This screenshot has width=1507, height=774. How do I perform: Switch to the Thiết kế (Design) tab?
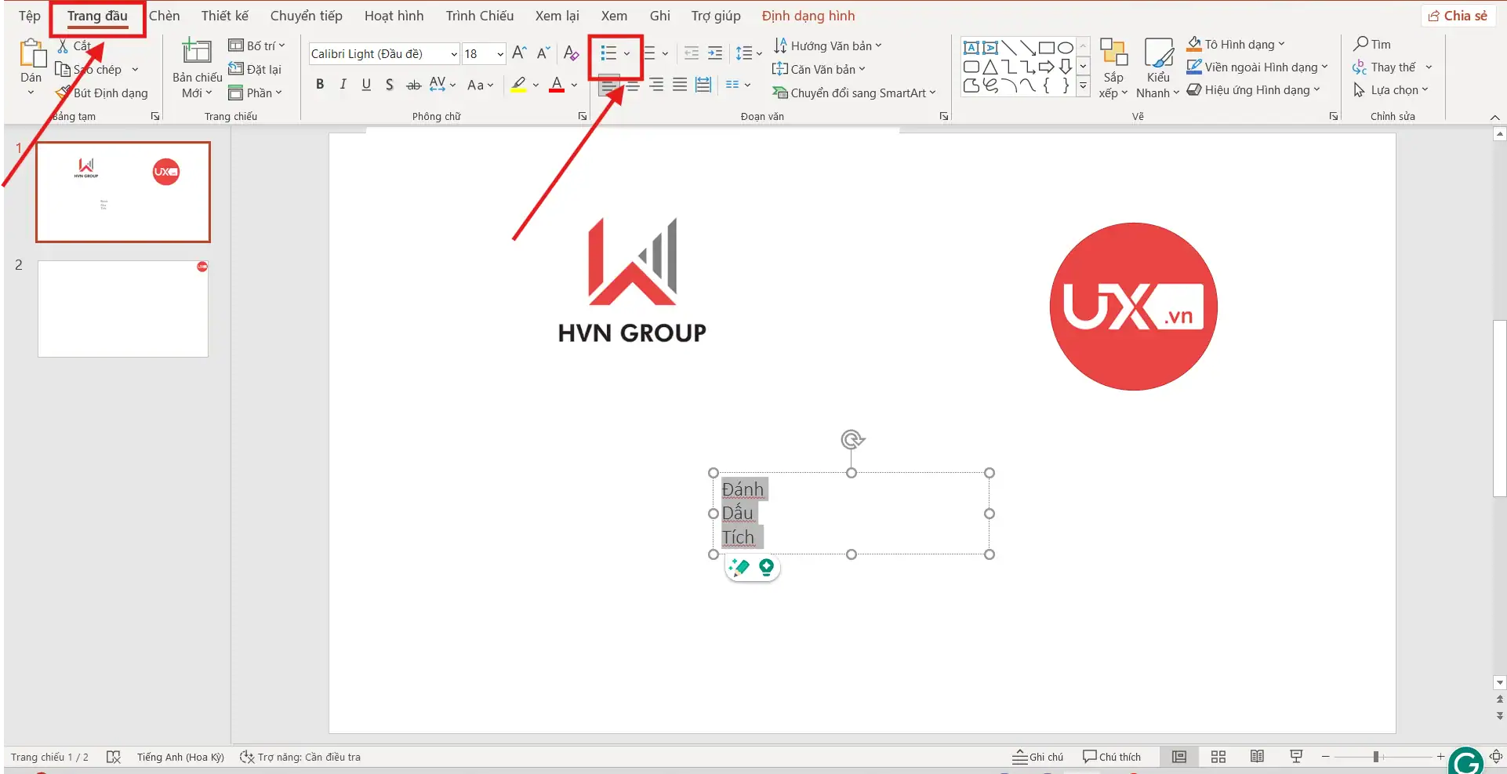[x=225, y=16]
